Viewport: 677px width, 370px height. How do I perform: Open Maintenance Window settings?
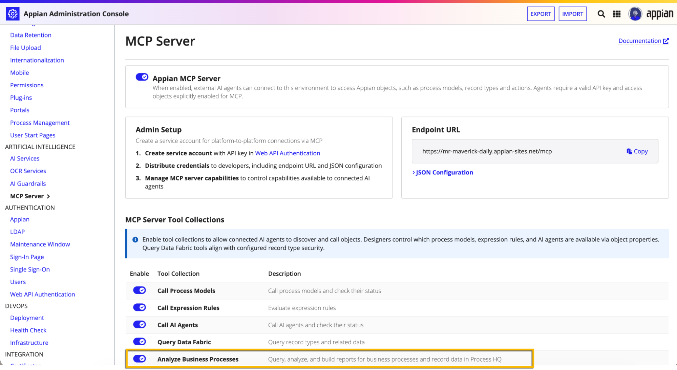click(x=40, y=244)
